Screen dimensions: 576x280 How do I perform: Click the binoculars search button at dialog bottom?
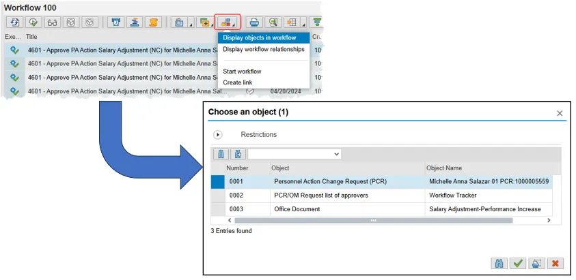(x=499, y=263)
